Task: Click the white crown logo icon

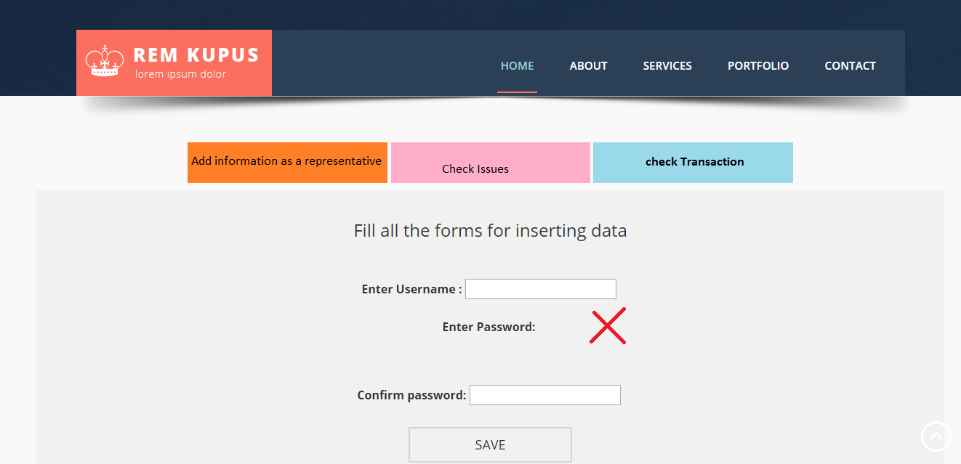Action: (x=105, y=61)
